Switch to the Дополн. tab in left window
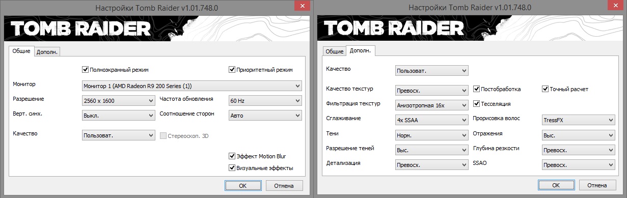Viewport: 627px width, 198px height. (47, 51)
